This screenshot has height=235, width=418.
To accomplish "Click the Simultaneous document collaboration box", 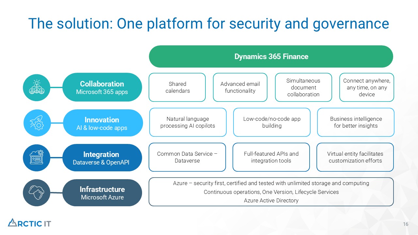I will (303, 87).
